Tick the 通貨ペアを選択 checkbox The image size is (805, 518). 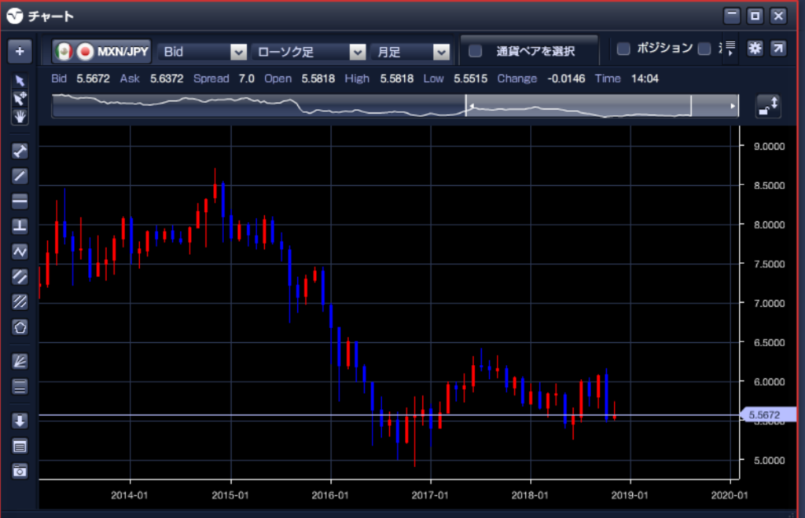click(476, 51)
